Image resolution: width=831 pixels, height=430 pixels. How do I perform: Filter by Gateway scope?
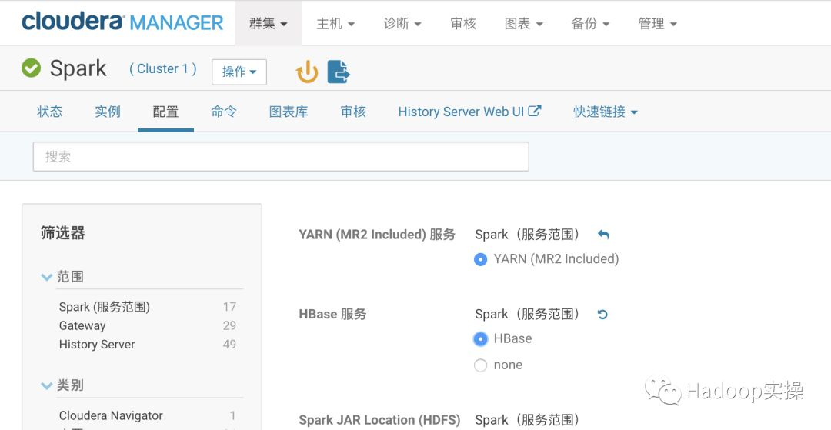point(82,325)
